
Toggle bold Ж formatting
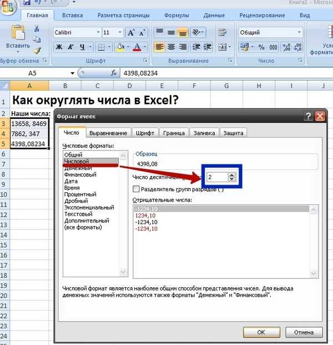(x=59, y=47)
